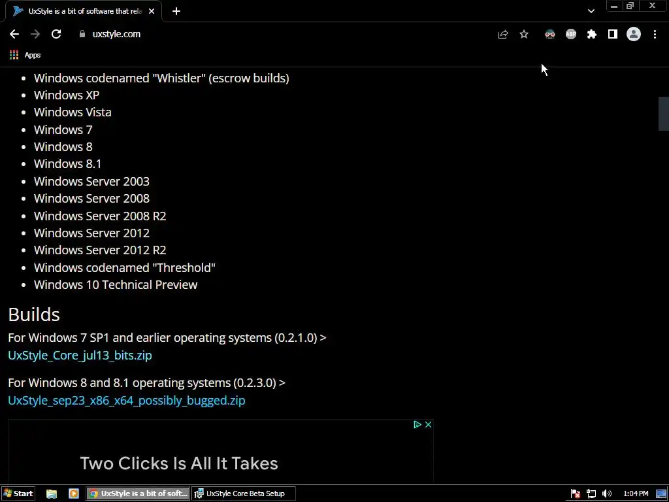The width and height of the screenshot is (669, 502).
Task: Click the network tray icon
Action: 591,494
